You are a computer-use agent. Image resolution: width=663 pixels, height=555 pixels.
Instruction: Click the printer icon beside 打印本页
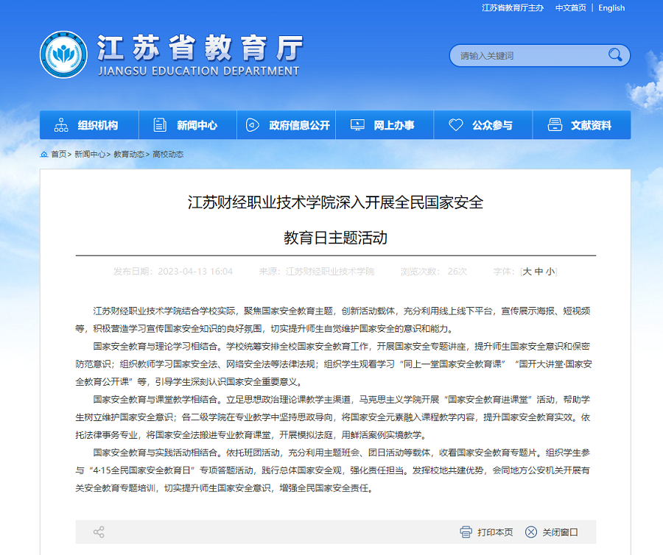466,531
